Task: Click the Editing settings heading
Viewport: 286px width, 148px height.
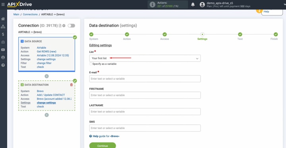Action: 100,45
